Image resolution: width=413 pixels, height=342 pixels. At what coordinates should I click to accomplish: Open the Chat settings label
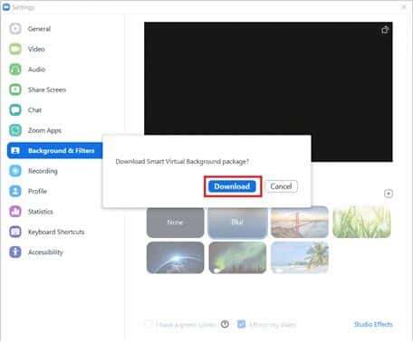point(34,110)
